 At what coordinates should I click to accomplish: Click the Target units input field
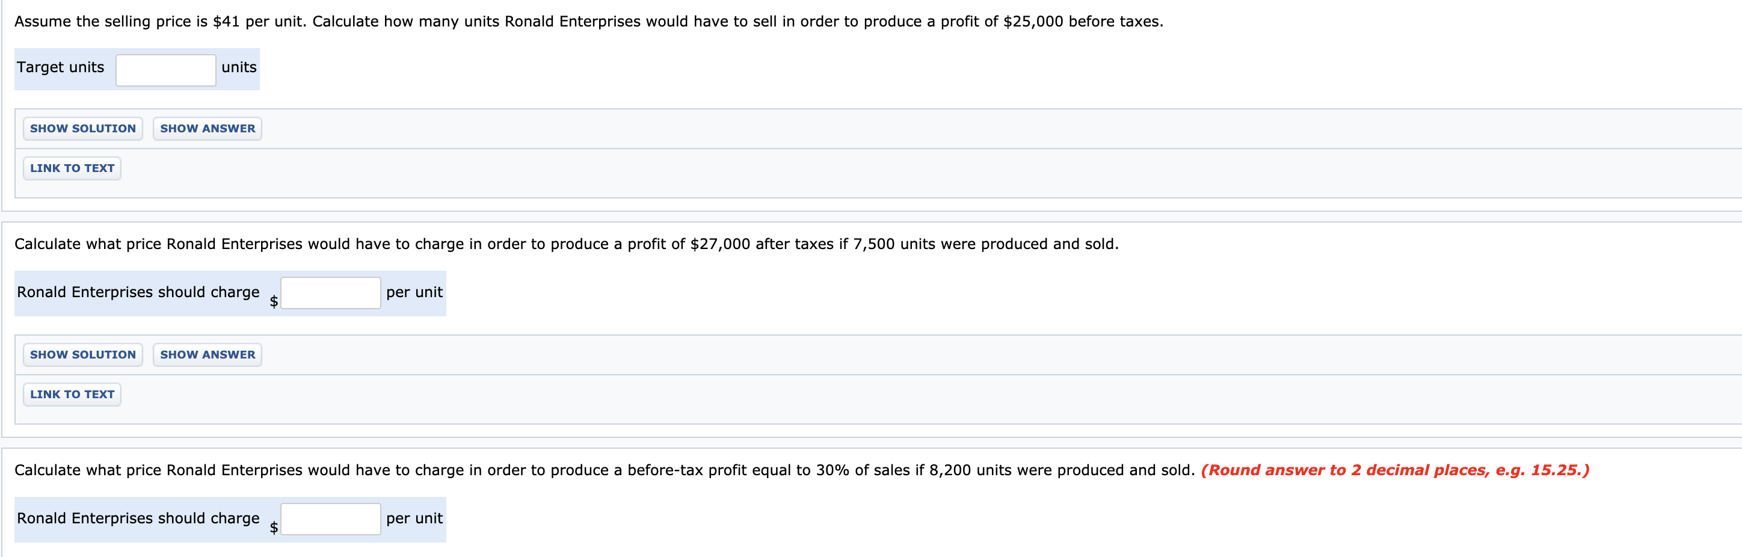coord(165,70)
